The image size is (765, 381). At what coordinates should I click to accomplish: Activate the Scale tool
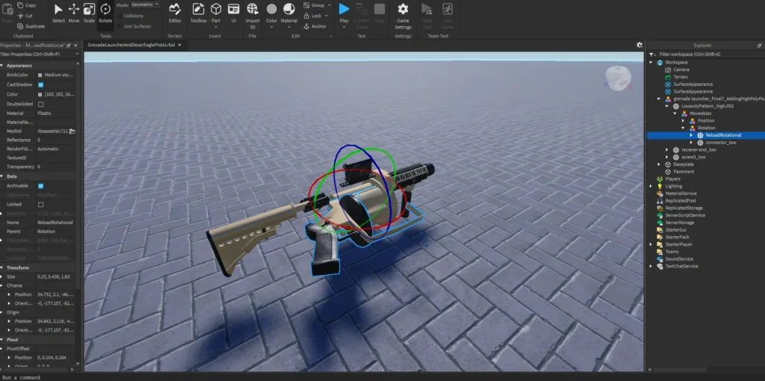(89, 12)
